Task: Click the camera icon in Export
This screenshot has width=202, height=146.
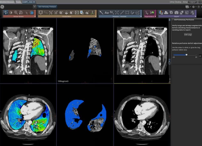Action: tap(176, 13)
